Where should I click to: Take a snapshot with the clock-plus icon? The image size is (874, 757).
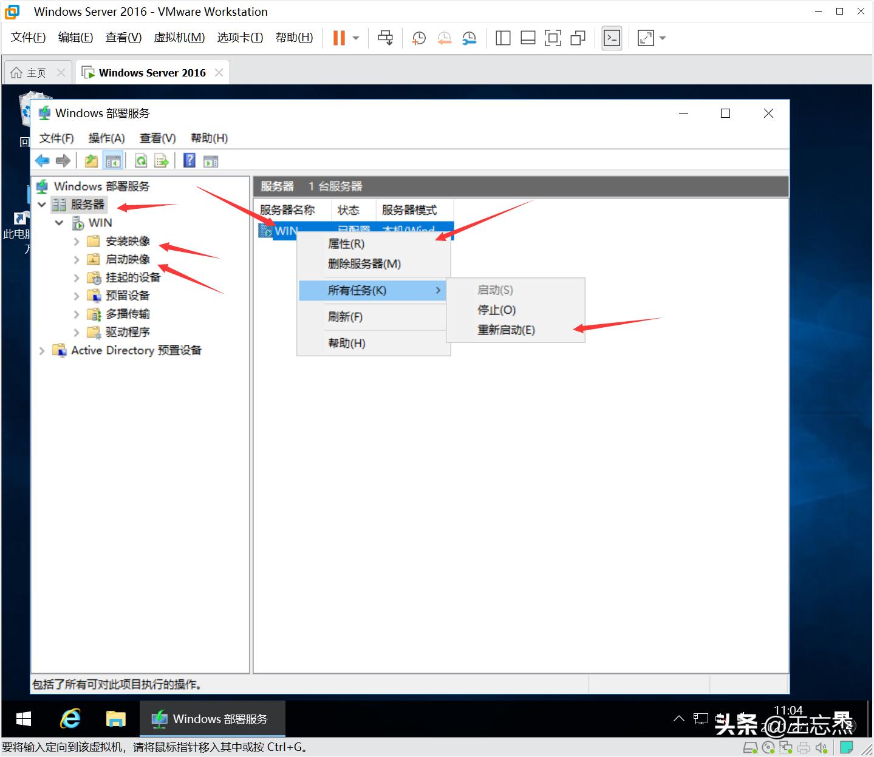(x=418, y=38)
